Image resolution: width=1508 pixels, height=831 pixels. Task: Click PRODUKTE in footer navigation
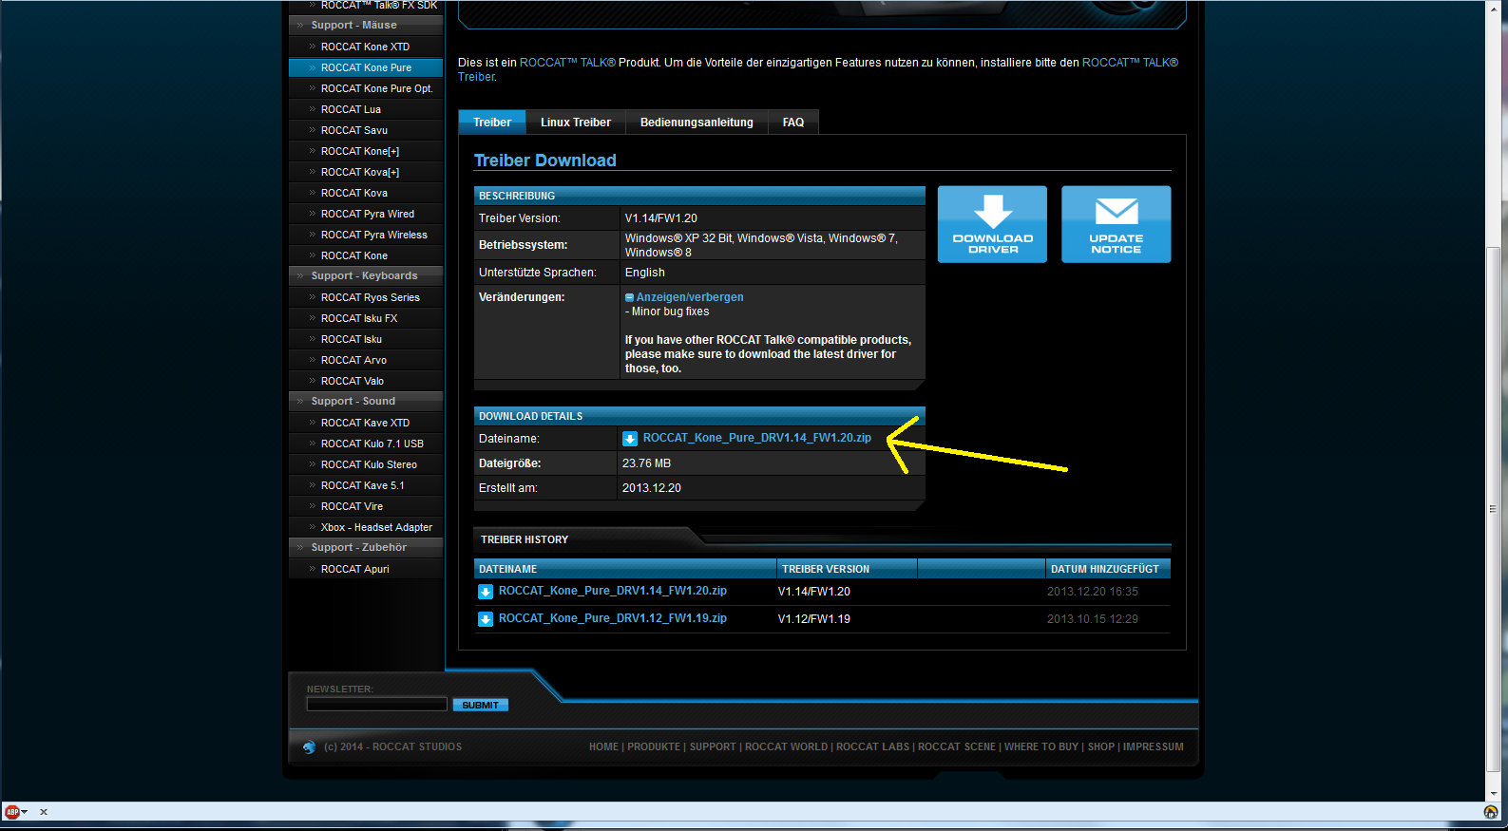(x=654, y=747)
